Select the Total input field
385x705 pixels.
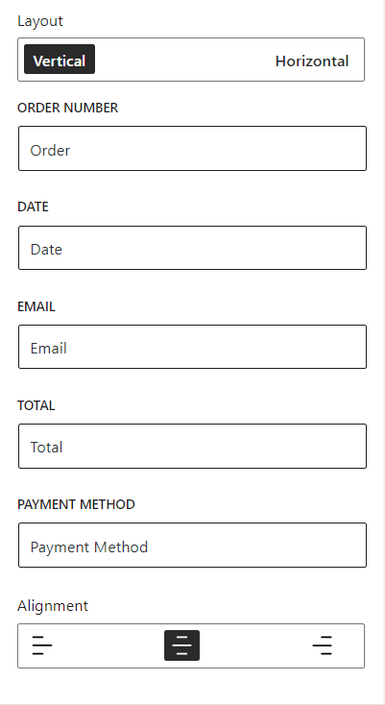pos(192,446)
